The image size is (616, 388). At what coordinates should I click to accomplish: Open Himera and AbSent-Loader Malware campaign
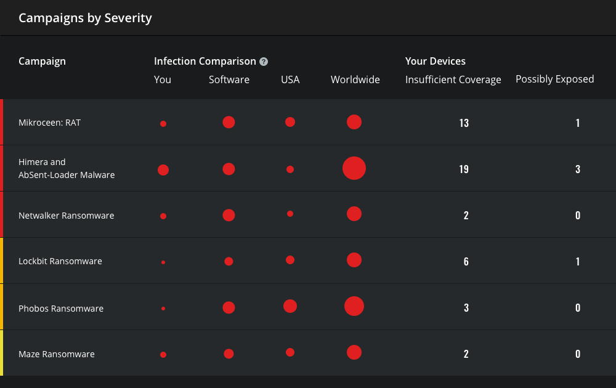pyautogui.click(x=67, y=168)
